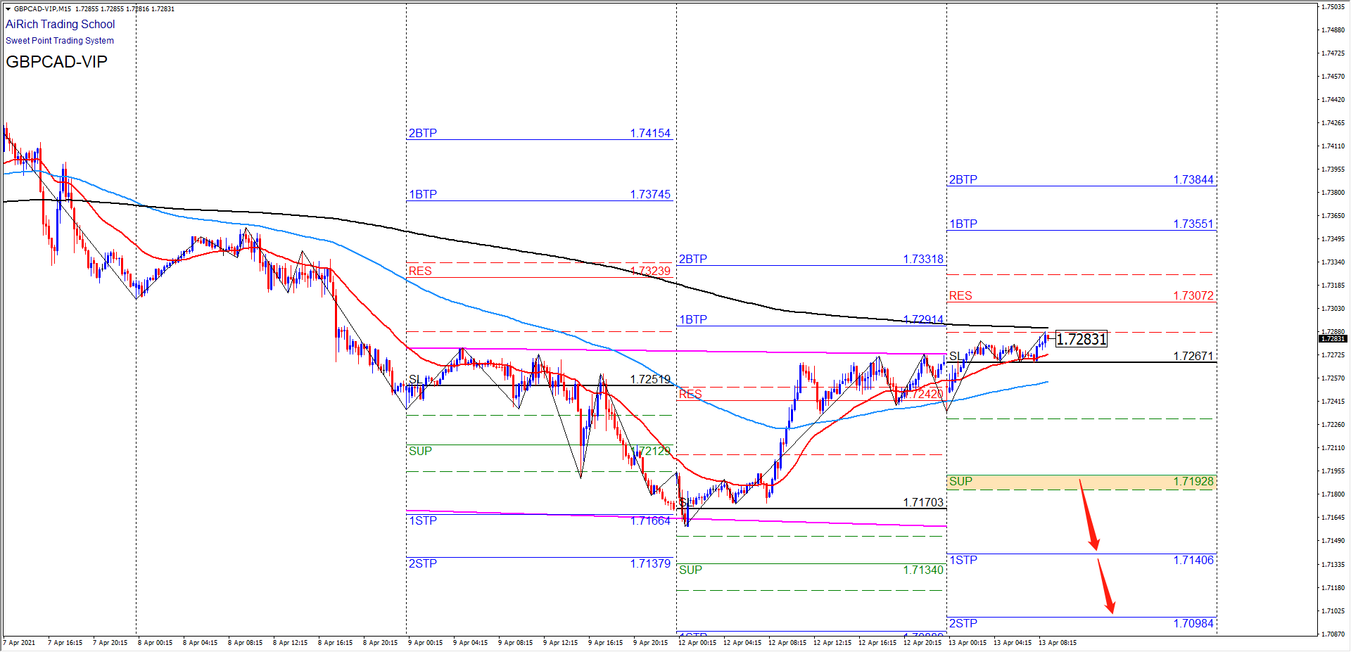This screenshot has width=1351, height=652.
Task: Click the 12 Apr 00:15 time axis label
Action: coord(697,642)
